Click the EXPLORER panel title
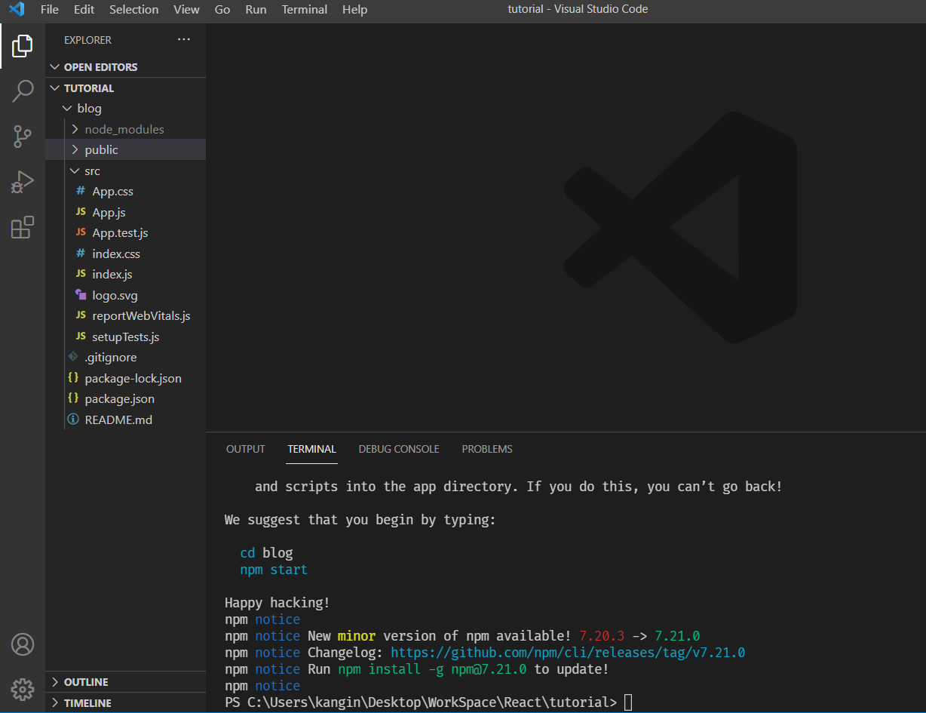926x713 pixels. pyautogui.click(x=87, y=40)
